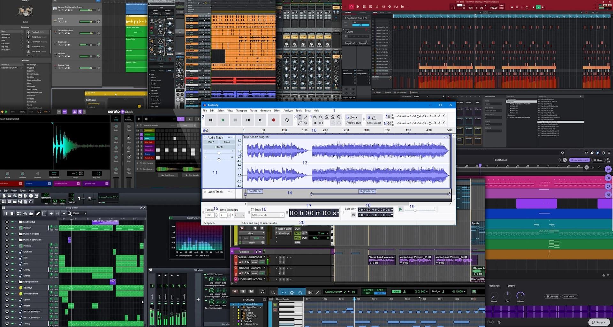Collapse the Label Track with its arrow
The image size is (613, 327).
click(229, 192)
